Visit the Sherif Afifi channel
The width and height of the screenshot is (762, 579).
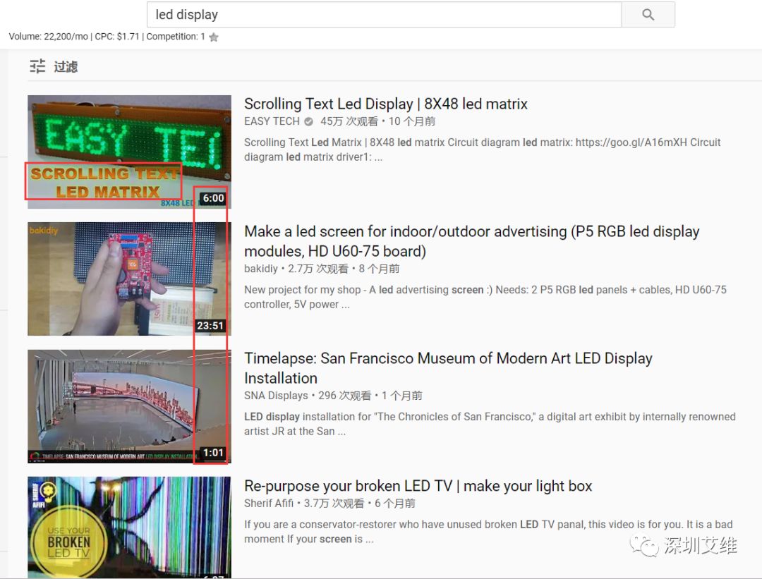(x=269, y=504)
